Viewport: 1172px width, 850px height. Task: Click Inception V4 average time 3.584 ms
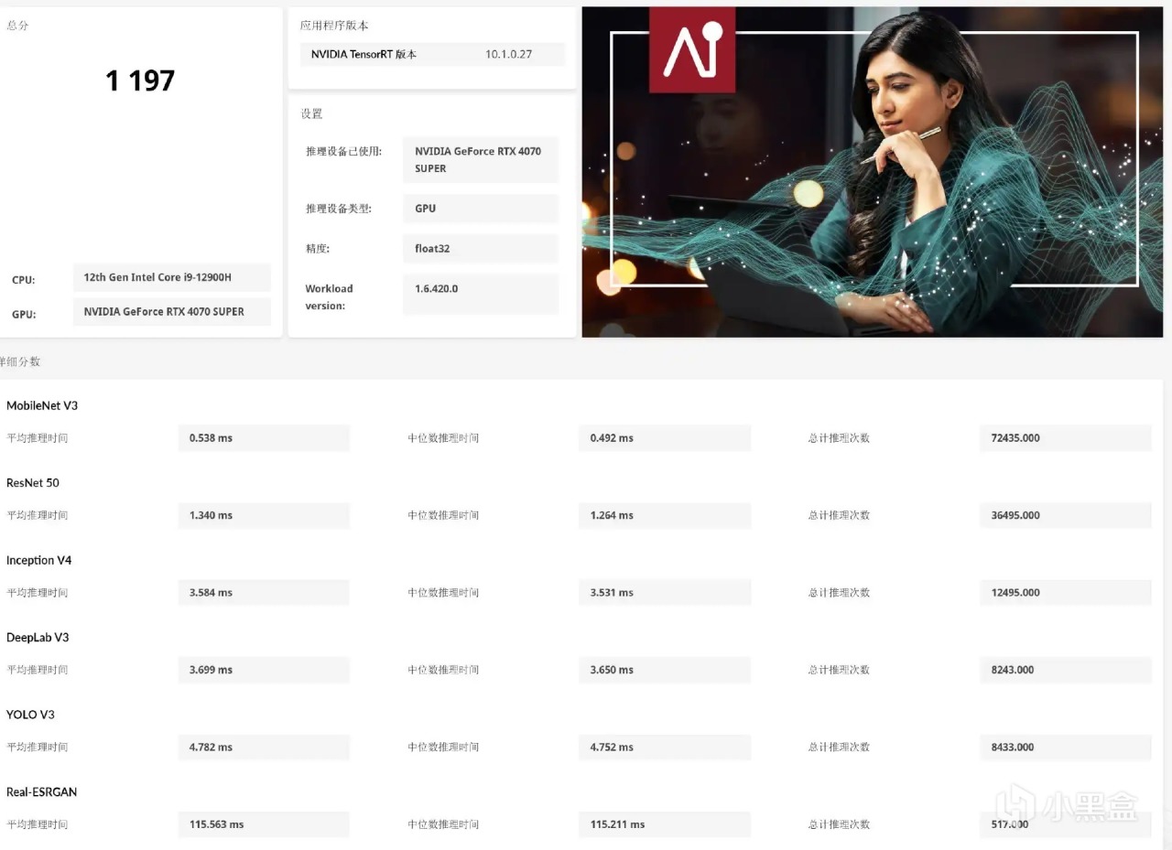pos(264,592)
